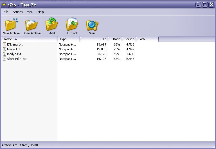Click the 1.638 packed value
Screen dimensions: 216x149
130,54
